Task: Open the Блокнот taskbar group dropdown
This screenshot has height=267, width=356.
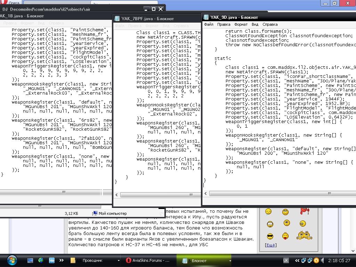Action: pos(230,260)
